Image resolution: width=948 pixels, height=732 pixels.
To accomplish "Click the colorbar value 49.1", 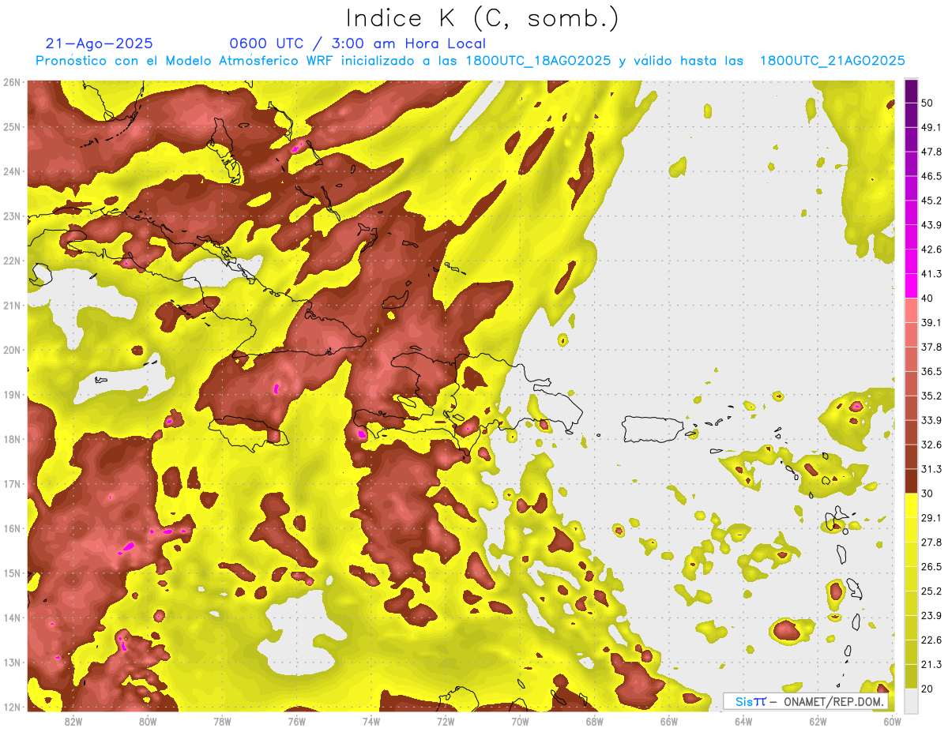I will pos(932,127).
